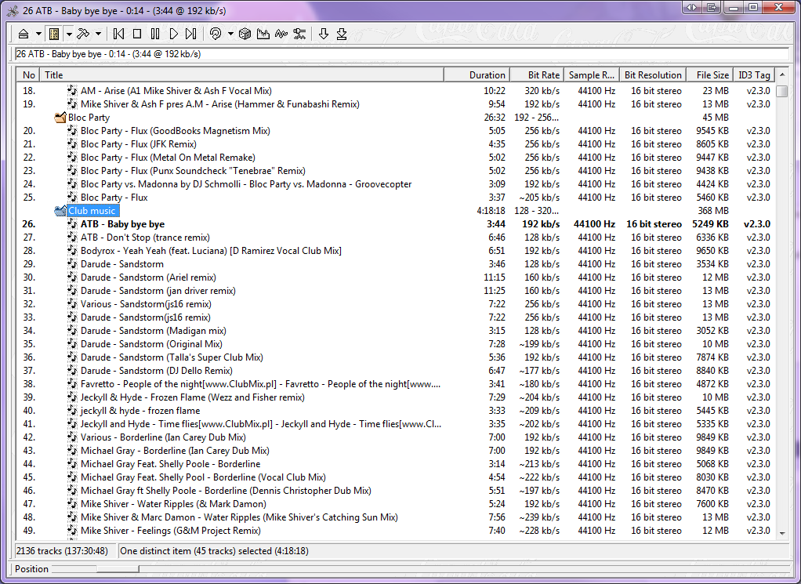Select Bloc Party - Flux (Metal On Metal Remake)
The height and width of the screenshot is (584, 801).
(x=168, y=158)
